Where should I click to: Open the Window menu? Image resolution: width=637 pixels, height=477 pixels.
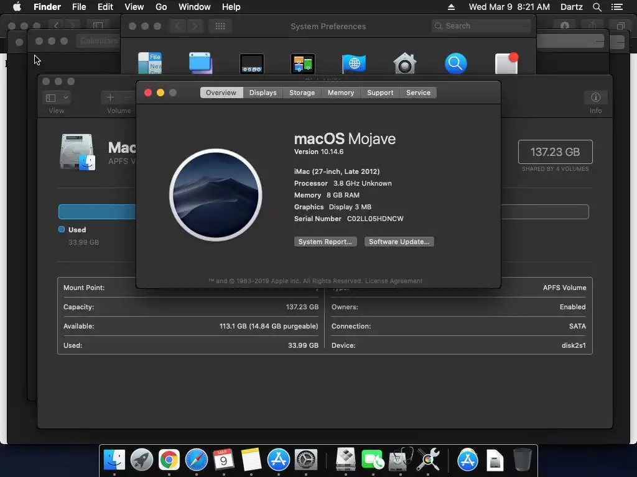pos(195,7)
